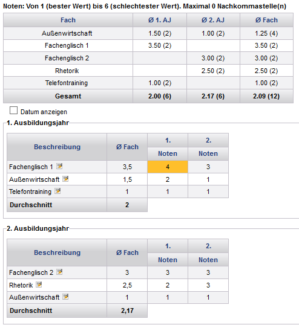The image size is (299, 325).
Task: Click Ø Fach header in first-year table
Action: click(127, 147)
